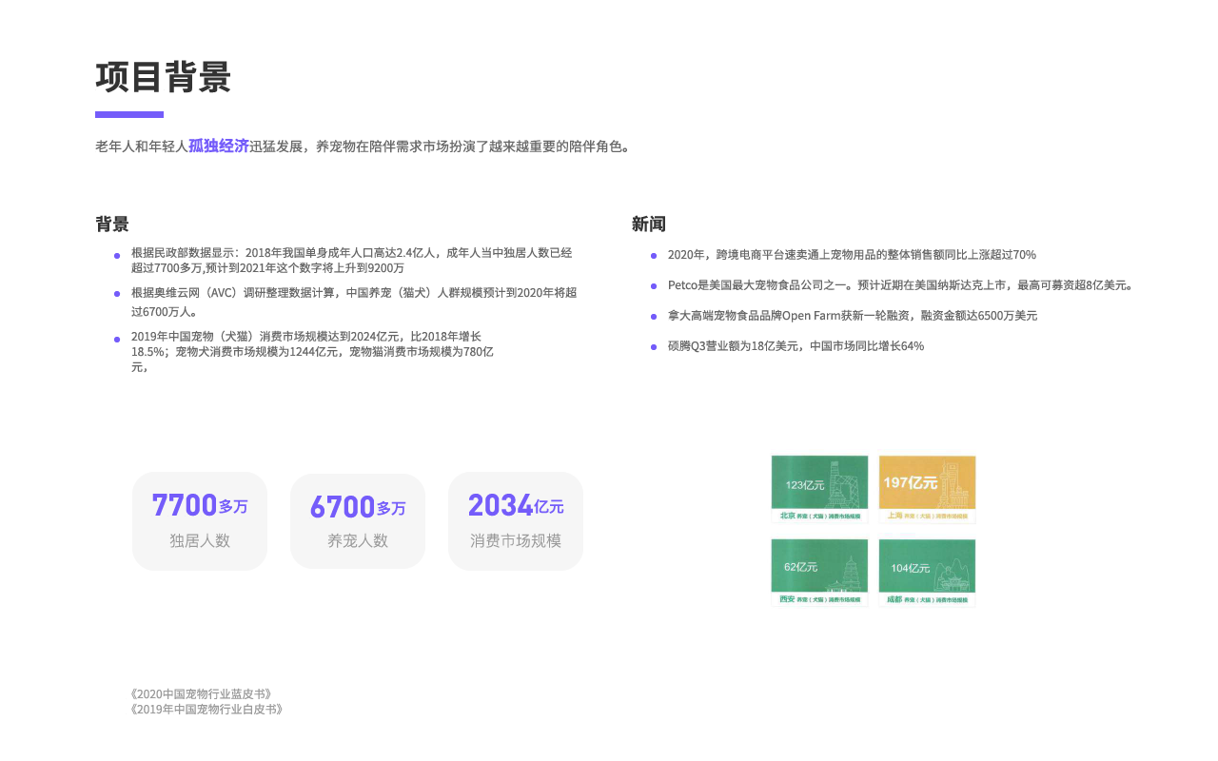
Task: Click the 2034亿元 消费市场规模 stat card
Action: 516,521
